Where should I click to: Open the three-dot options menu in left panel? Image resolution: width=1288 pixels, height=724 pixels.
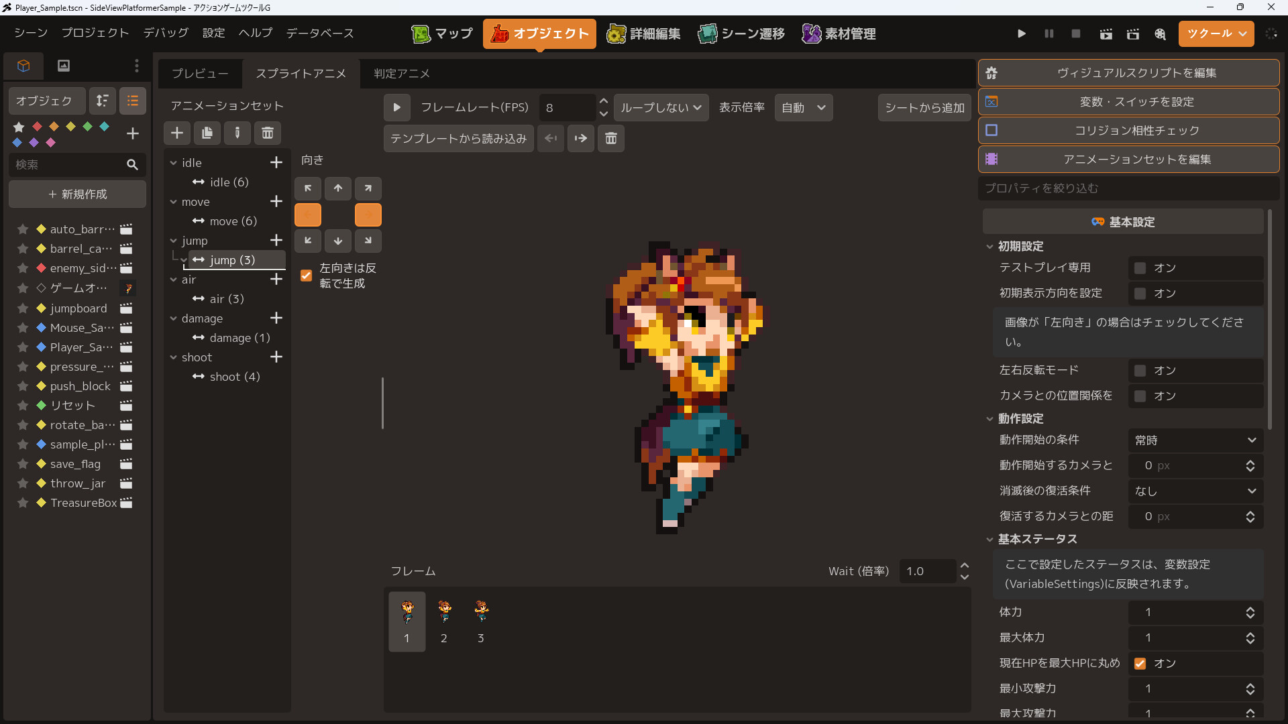pos(137,66)
